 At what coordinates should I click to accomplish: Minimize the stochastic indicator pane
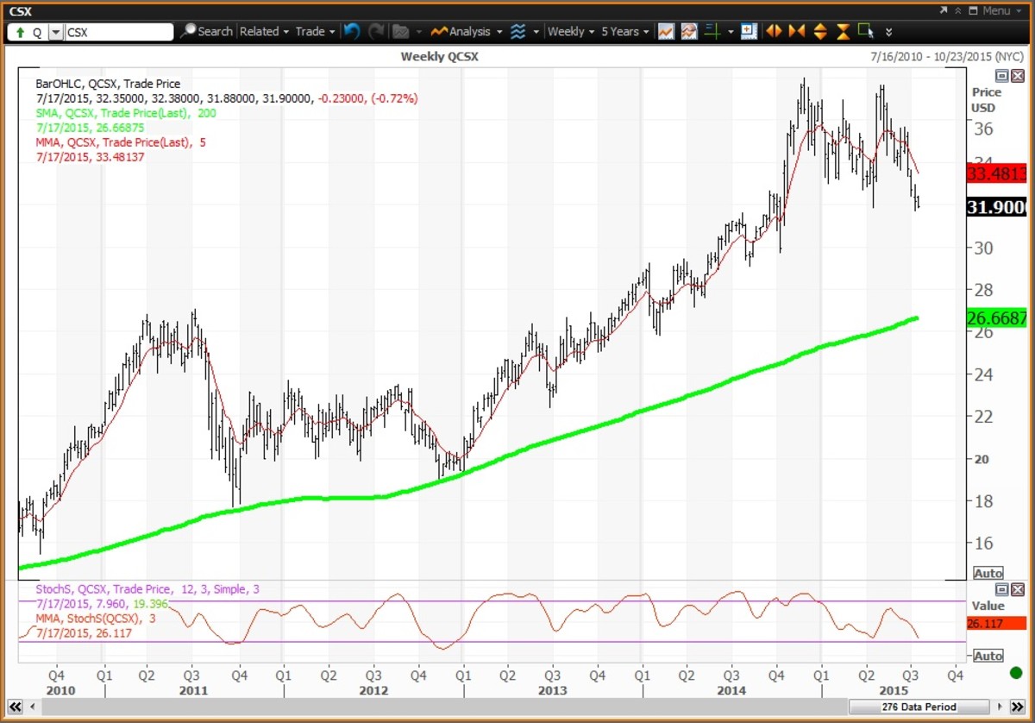pyautogui.click(x=1002, y=589)
